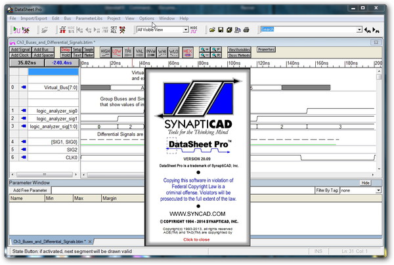Click the blue arrow icon beside CLK0
Image resolution: width=394 pixels, height=265 pixels.
24,157
